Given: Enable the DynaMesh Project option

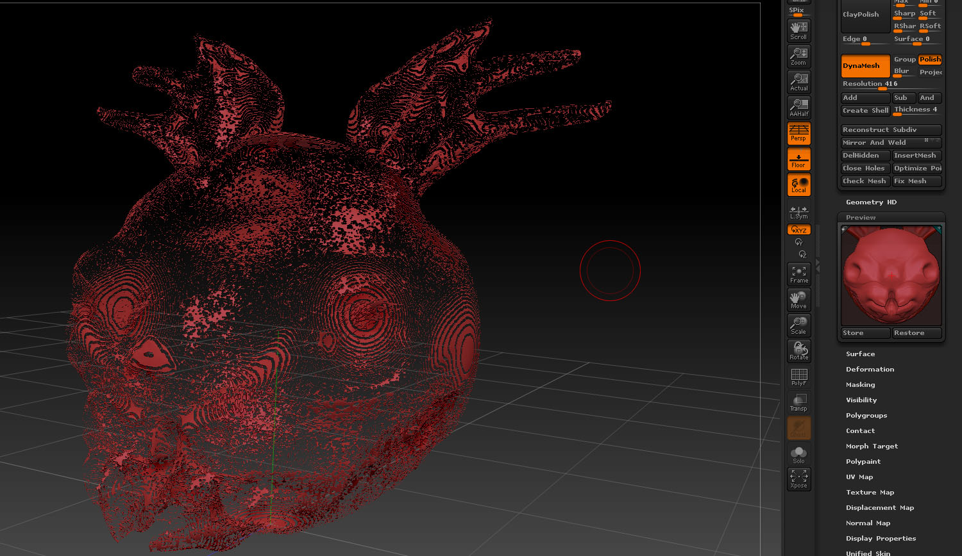Looking at the screenshot, I should (x=930, y=72).
